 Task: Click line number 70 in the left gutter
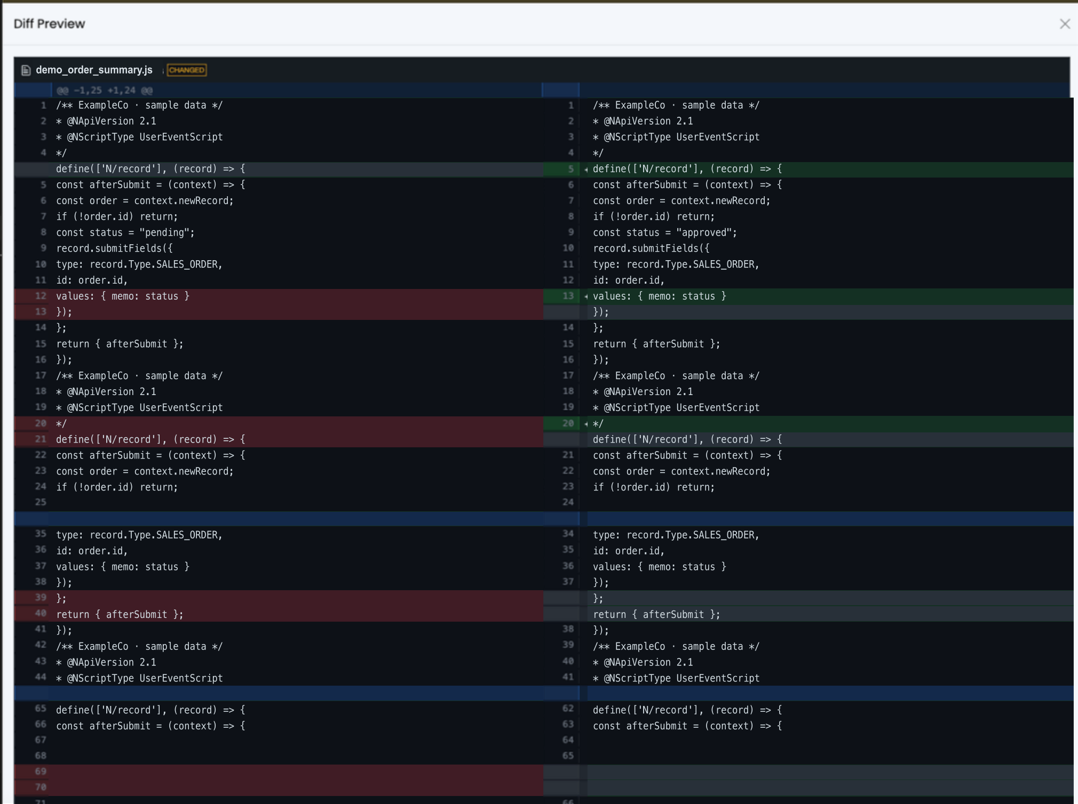point(41,787)
